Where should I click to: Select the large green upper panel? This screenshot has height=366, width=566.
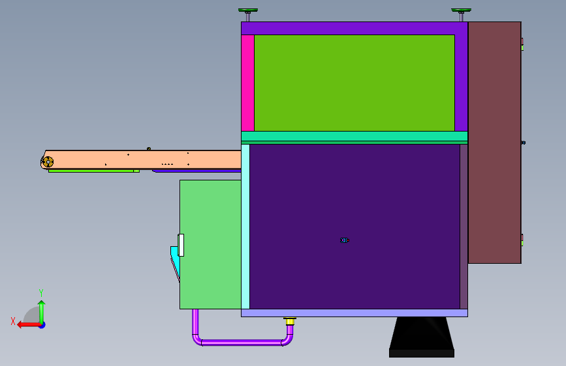coord(354,83)
